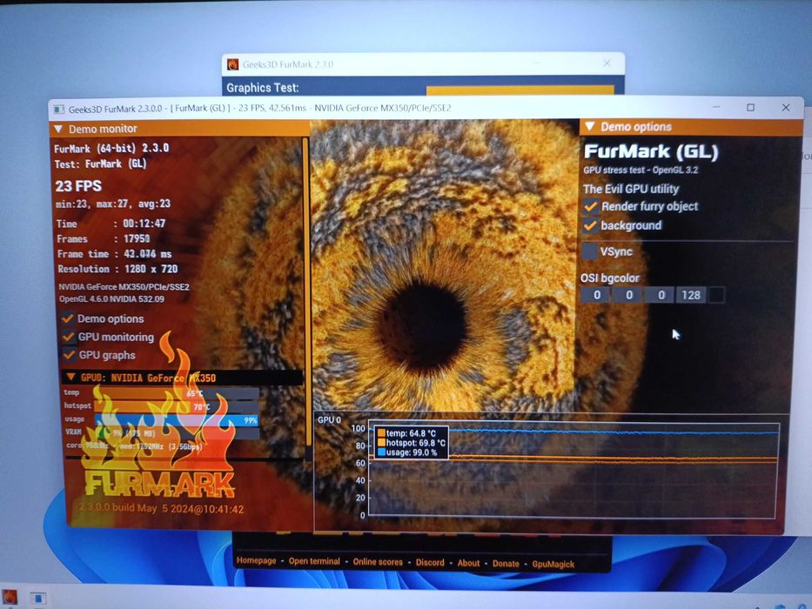Click the Resolution 1280 x 720 text

[117, 269]
